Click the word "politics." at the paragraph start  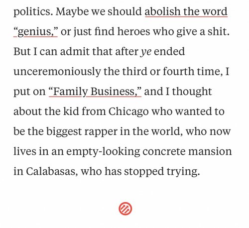coord(33,12)
